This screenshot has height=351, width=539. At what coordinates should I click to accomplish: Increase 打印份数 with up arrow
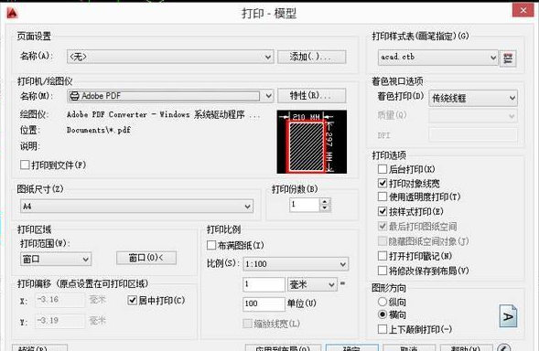(325, 201)
